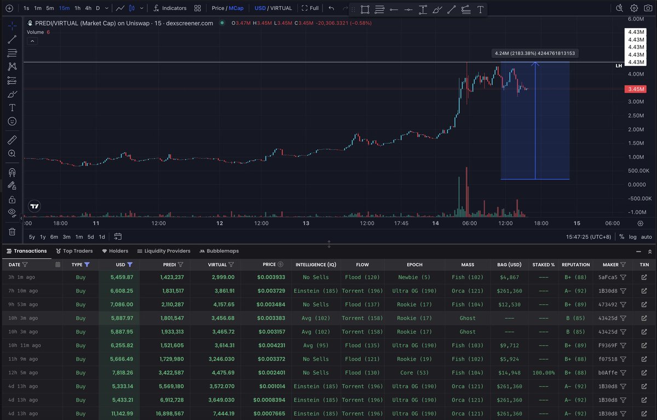
Task: Select the trend line drawing tool
Action: point(12,39)
